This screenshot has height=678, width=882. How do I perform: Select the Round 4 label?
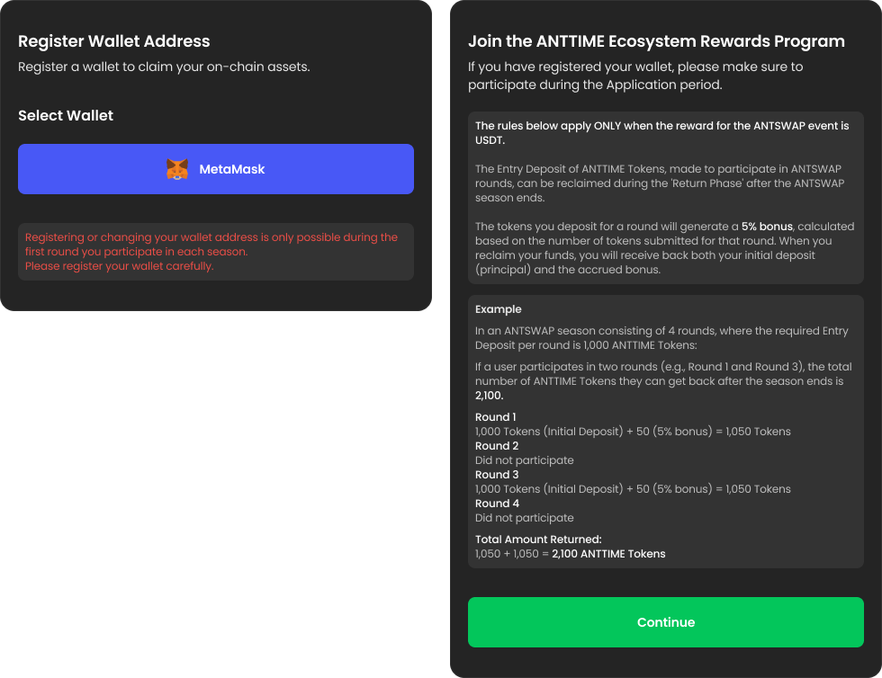point(496,504)
